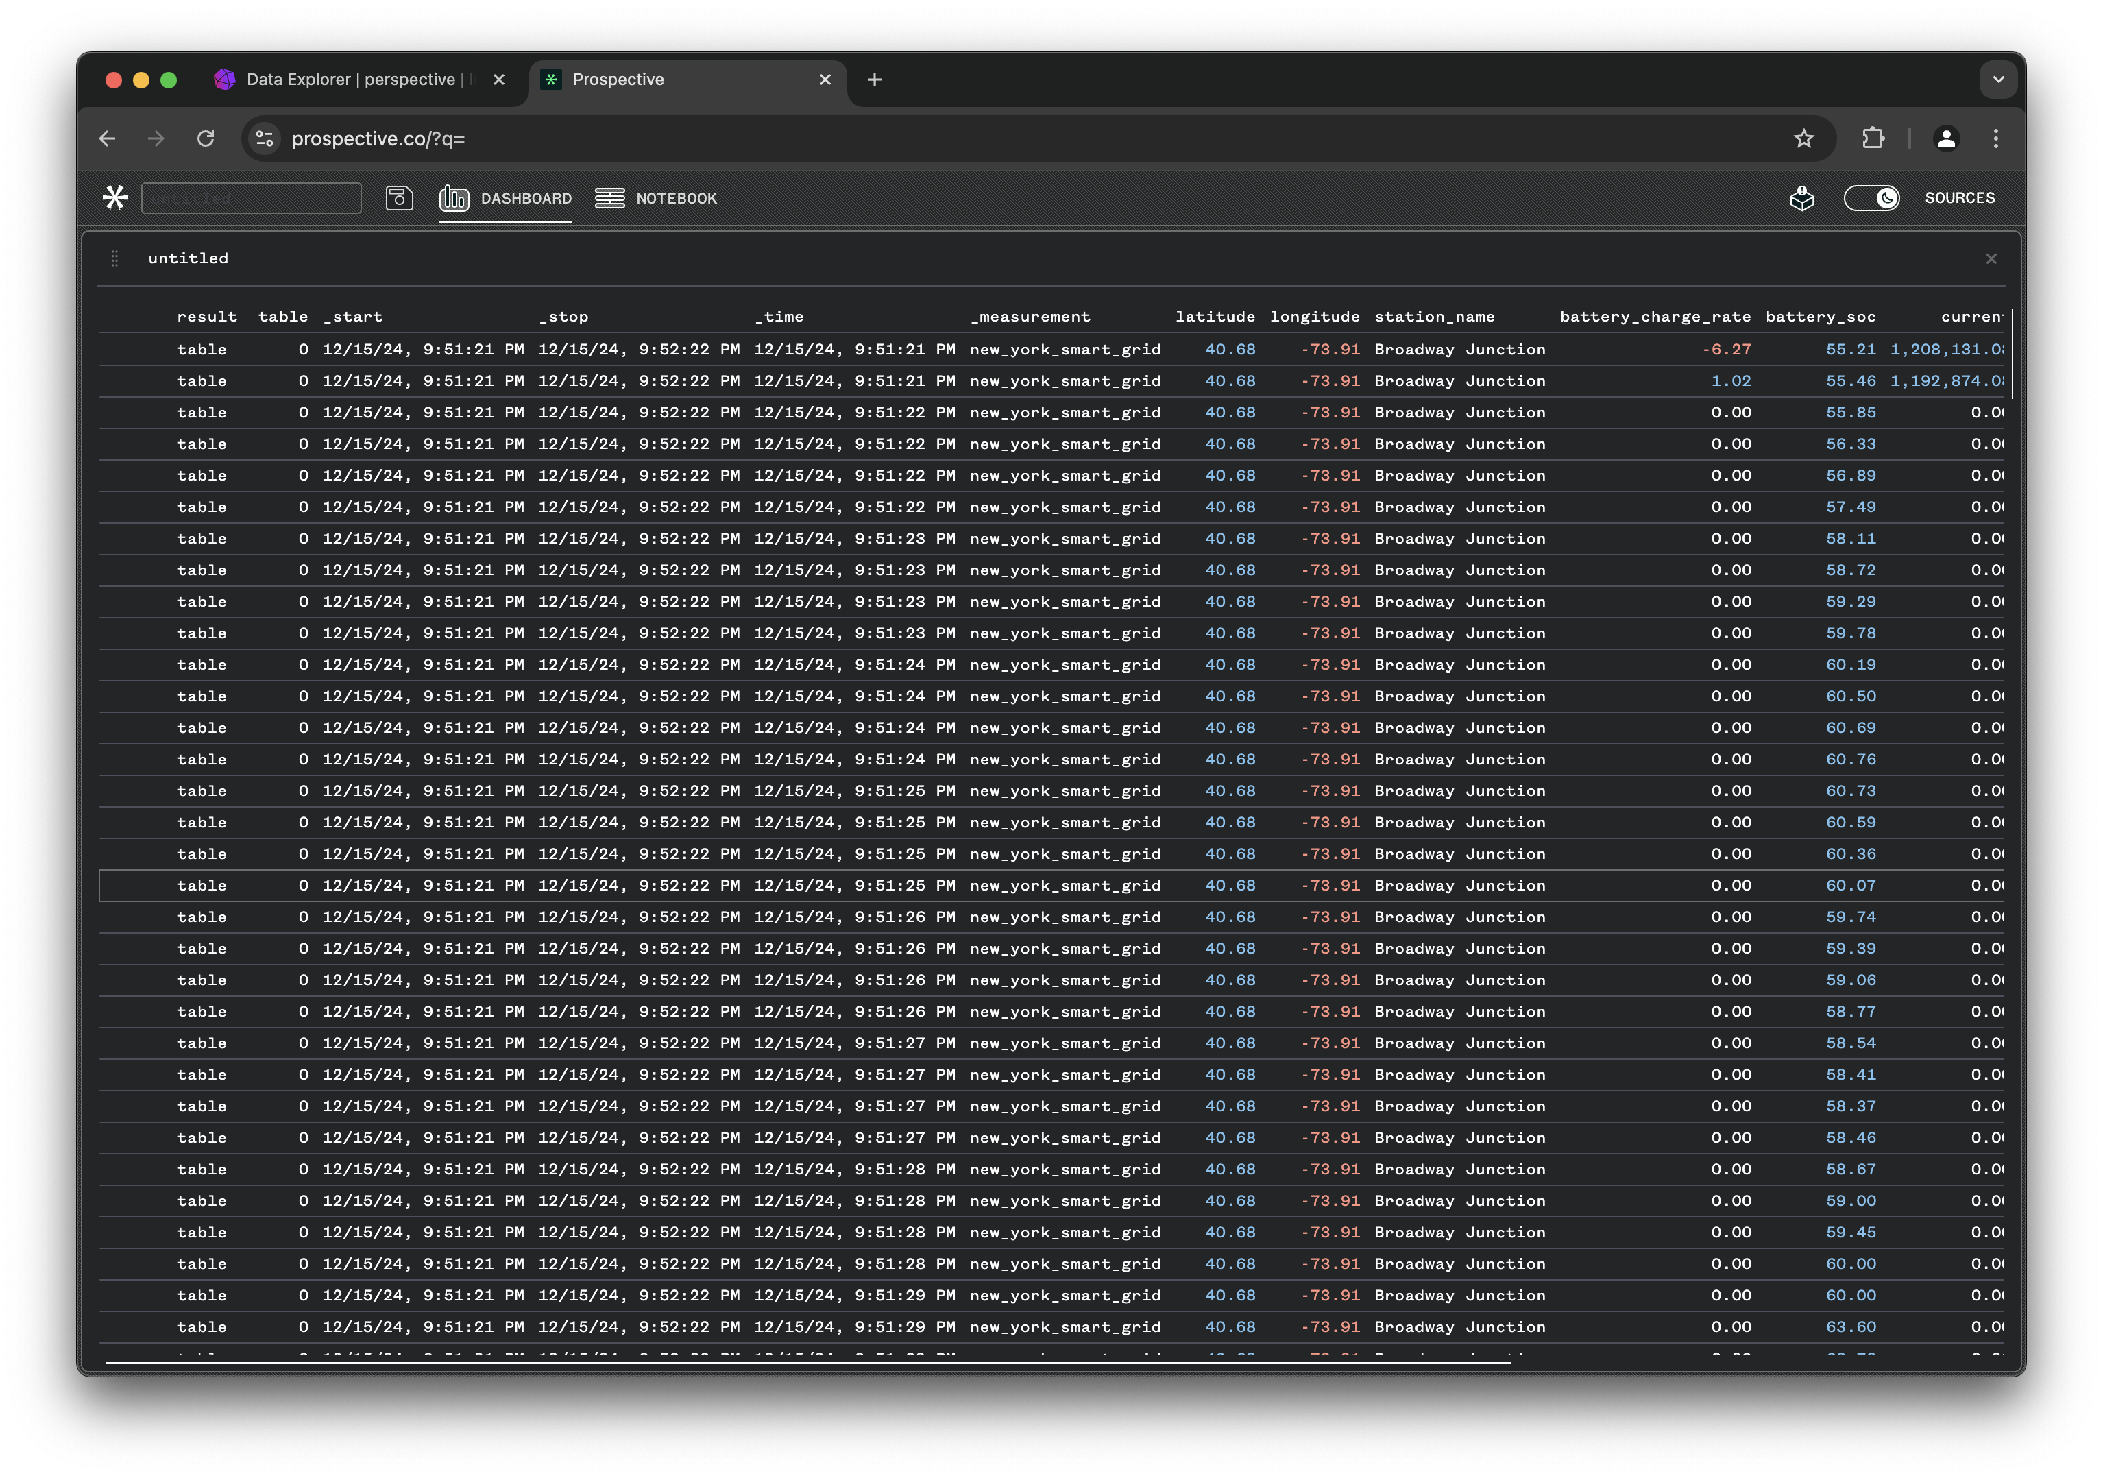Click the Prospective asterisk logo icon
The width and height of the screenshot is (2103, 1478).
pyautogui.click(x=115, y=197)
